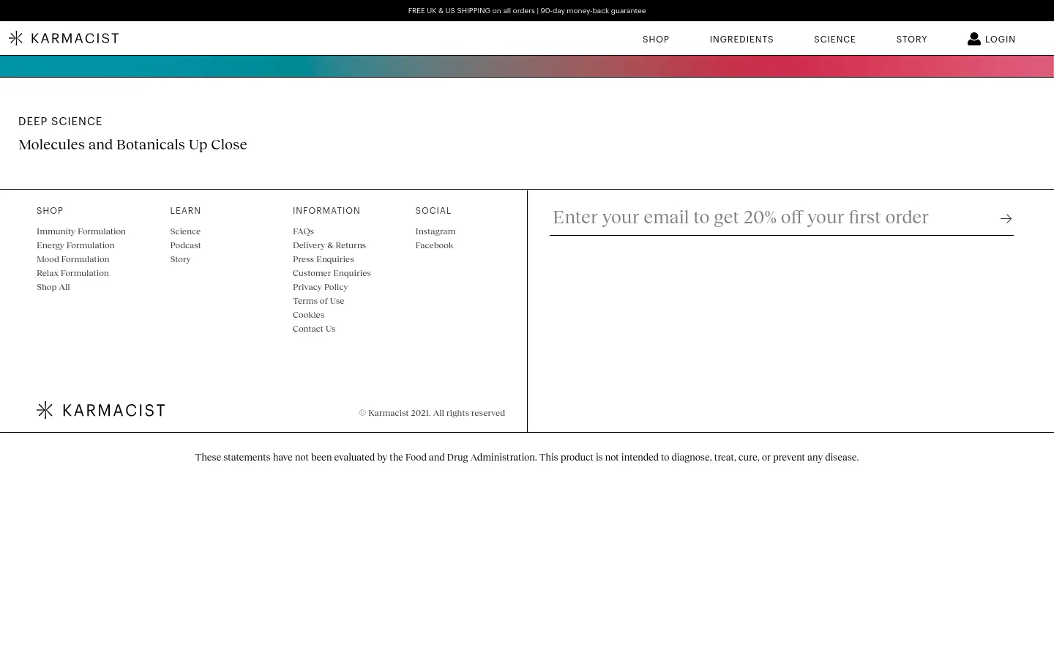Go to Science in the top navigation
Viewport: 1054px width, 659px height.
[x=834, y=40]
